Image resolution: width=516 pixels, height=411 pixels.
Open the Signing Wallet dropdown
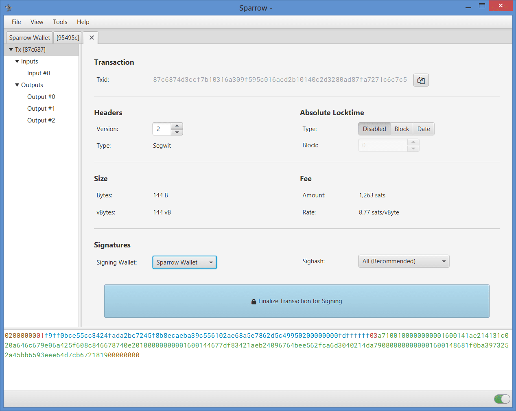pos(184,262)
